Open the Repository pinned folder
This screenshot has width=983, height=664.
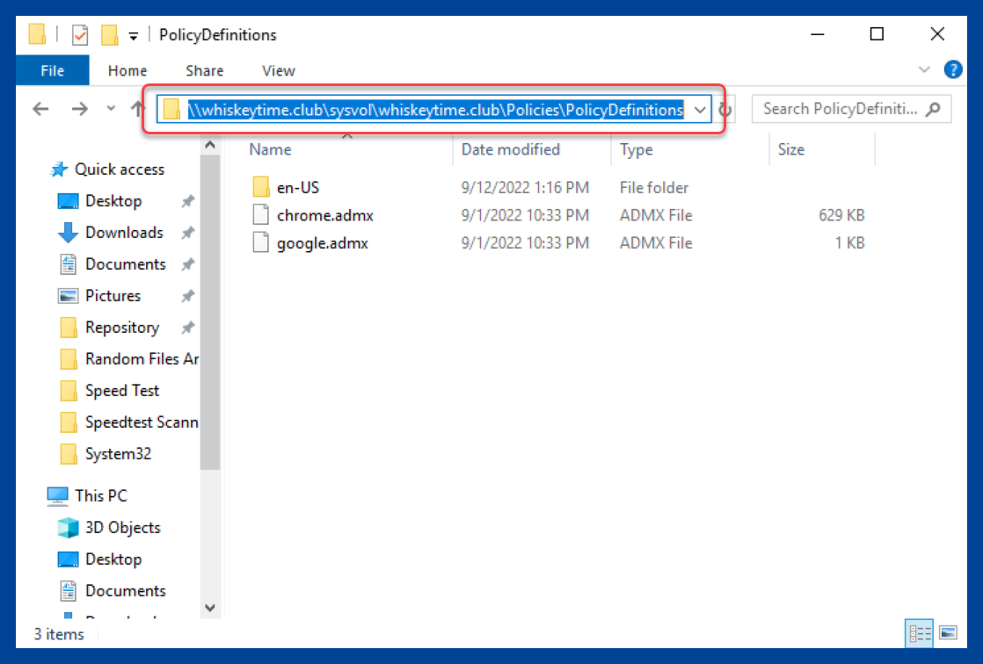point(122,328)
